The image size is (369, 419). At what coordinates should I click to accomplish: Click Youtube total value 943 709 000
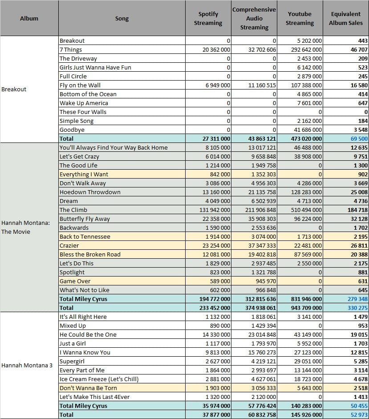pyautogui.click(x=300, y=308)
